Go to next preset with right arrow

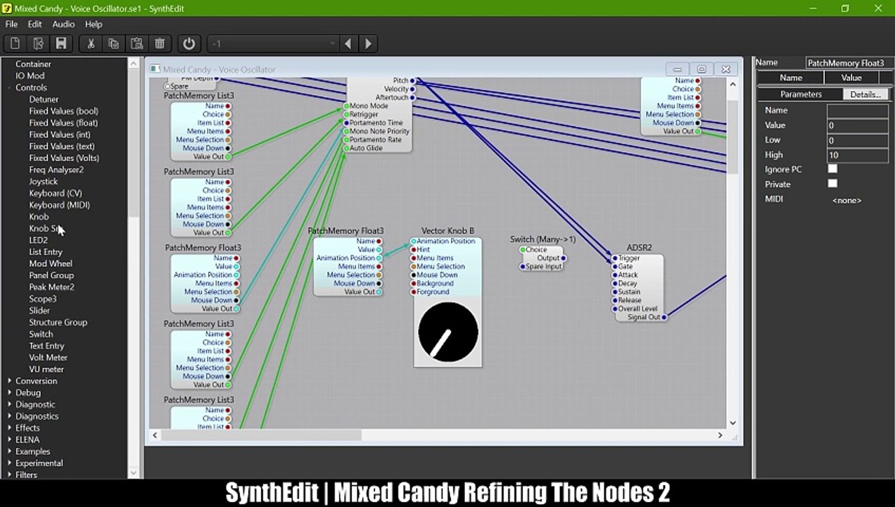tap(368, 44)
